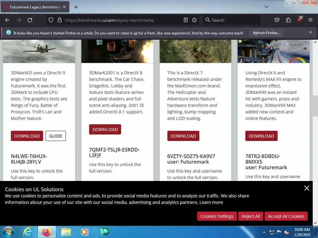The height and width of the screenshot is (238, 318).
Task: Open the Learn more cookies link
Action: click(x=211, y=202)
